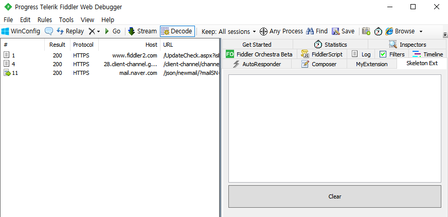Switch to the Filters tab
The image size is (448, 217).
coord(392,54)
